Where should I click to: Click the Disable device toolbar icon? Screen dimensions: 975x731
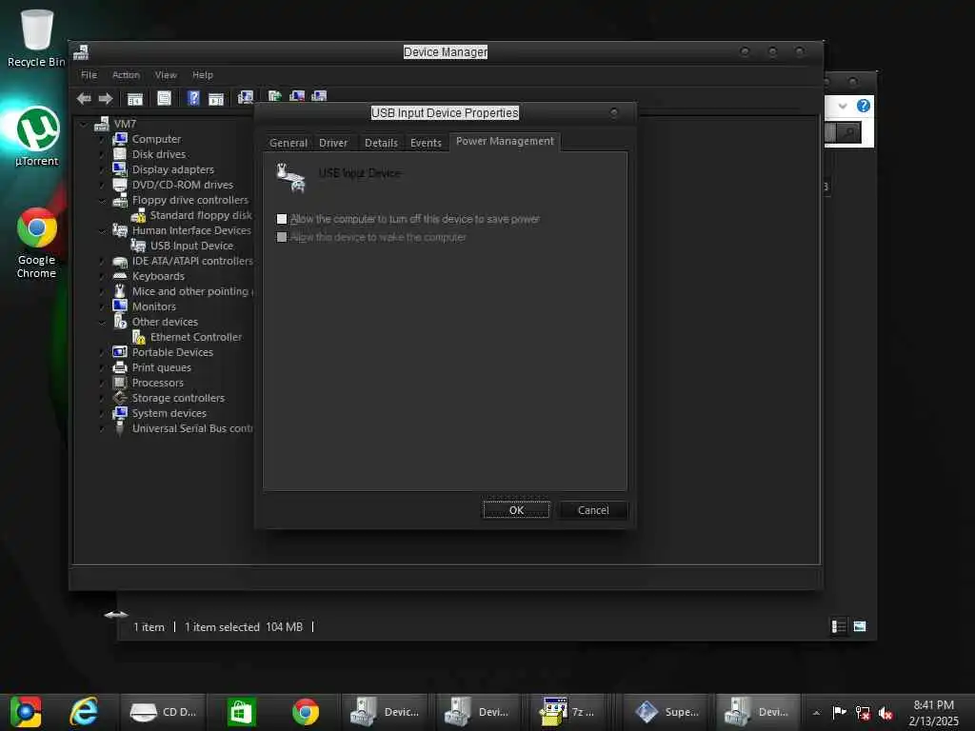point(319,96)
